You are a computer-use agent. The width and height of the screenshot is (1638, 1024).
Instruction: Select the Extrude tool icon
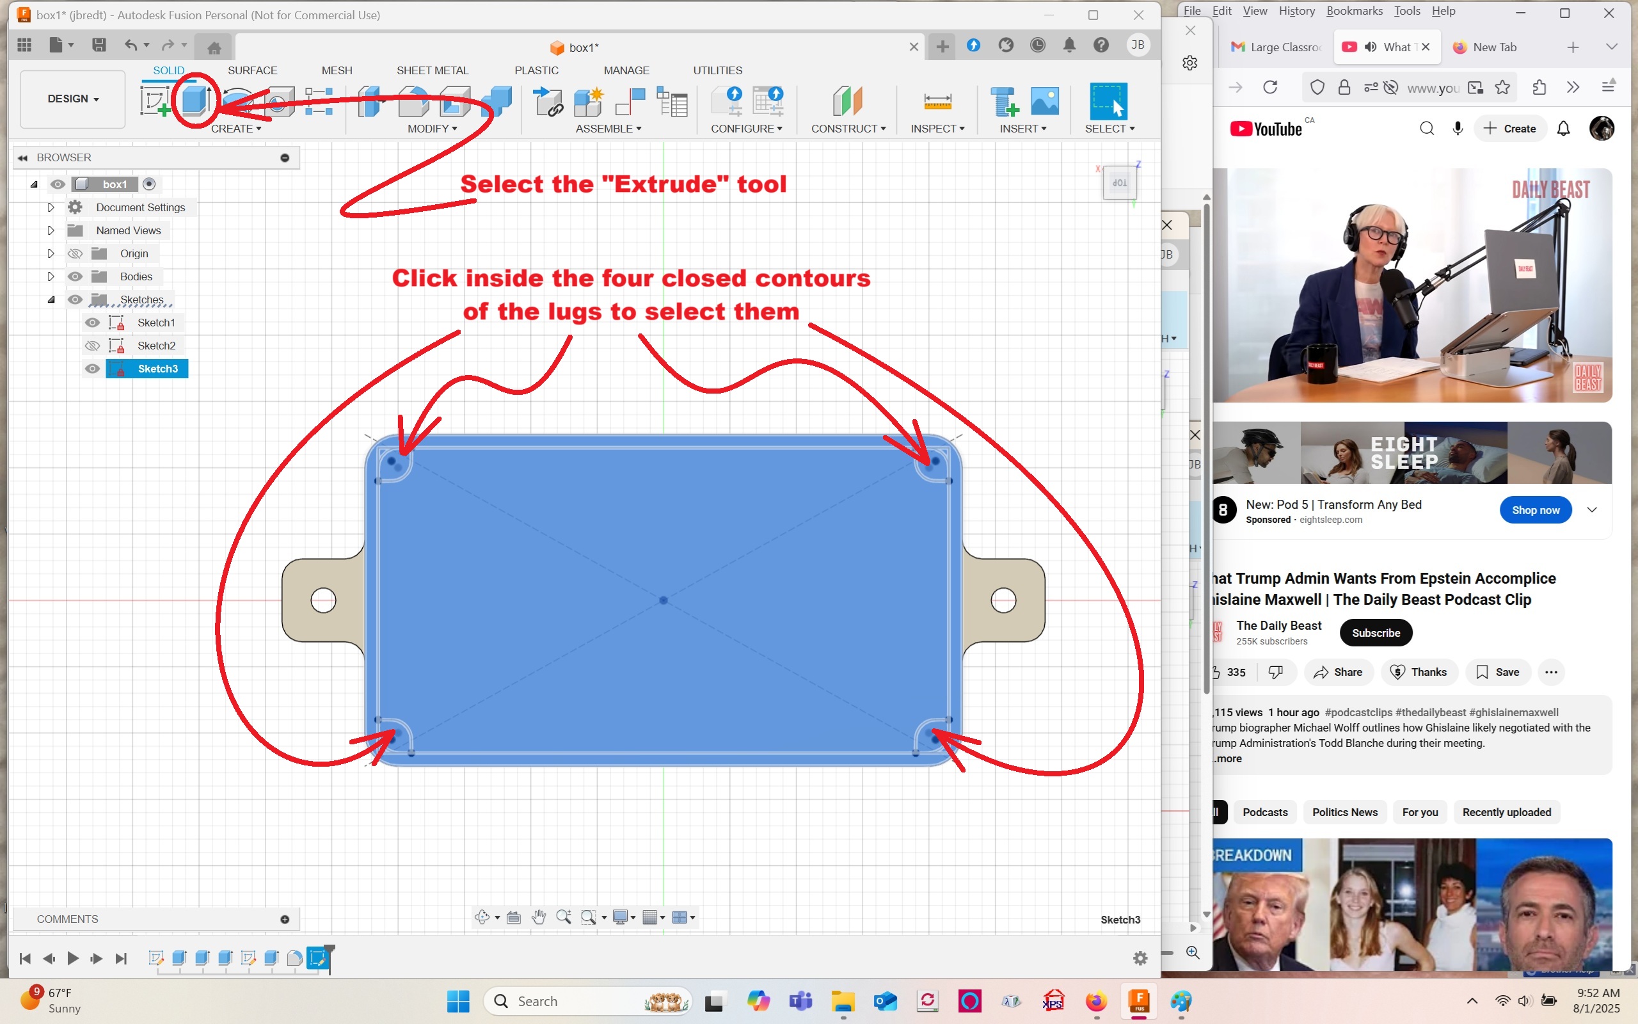[x=195, y=101]
